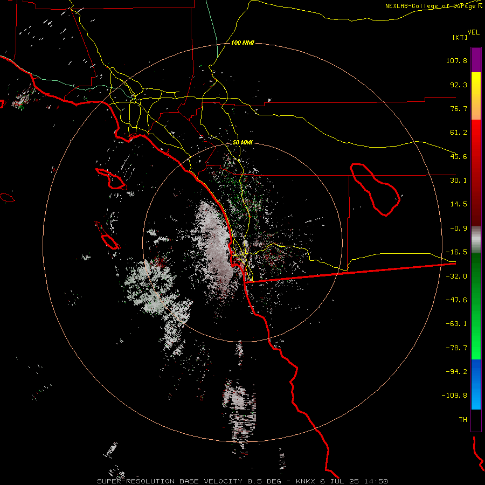Click the VEL legend title
The width and height of the screenshot is (485, 485).
(x=473, y=32)
